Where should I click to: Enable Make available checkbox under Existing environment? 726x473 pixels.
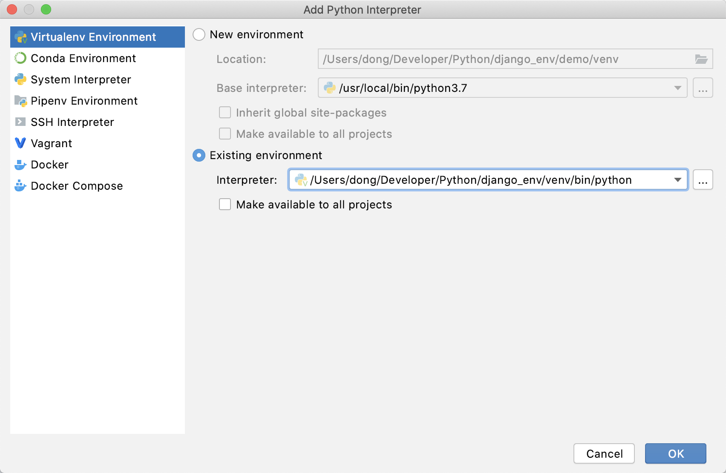pos(225,205)
